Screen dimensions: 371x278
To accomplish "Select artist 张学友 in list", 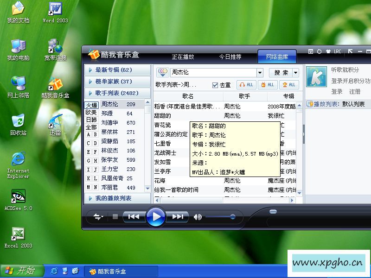I will (x=122, y=160).
